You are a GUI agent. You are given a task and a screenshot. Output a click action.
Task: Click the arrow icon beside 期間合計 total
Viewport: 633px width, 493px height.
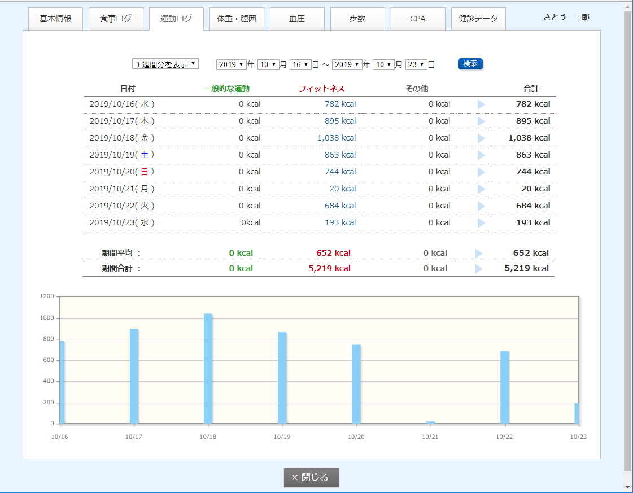coord(478,269)
